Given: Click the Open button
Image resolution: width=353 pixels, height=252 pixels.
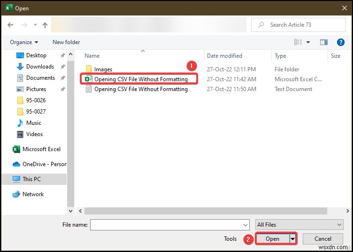Looking at the screenshot, I should [x=272, y=239].
